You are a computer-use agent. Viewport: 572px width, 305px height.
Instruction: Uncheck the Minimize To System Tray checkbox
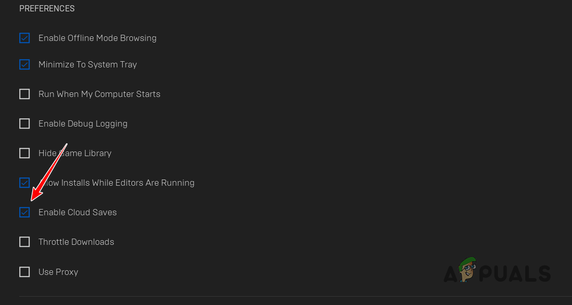(x=24, y=64)
